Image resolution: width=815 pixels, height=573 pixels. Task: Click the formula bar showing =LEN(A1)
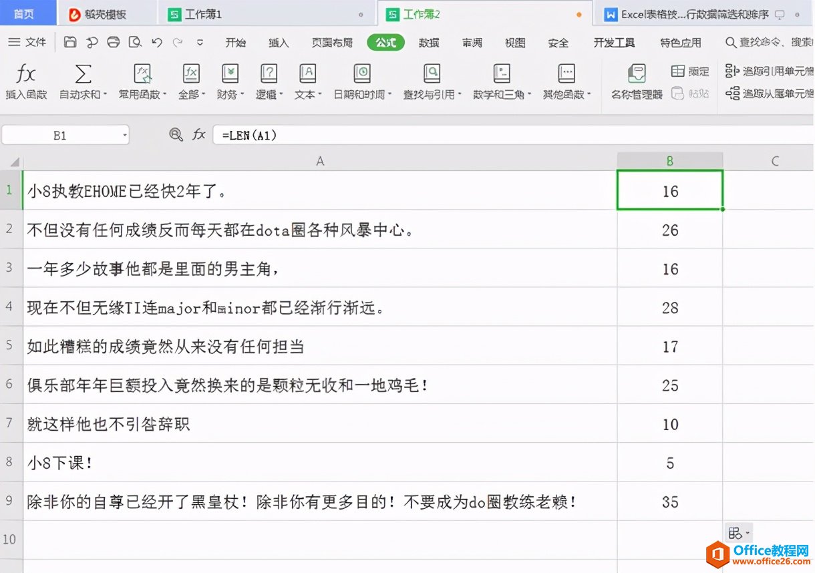tap(513, 135)
